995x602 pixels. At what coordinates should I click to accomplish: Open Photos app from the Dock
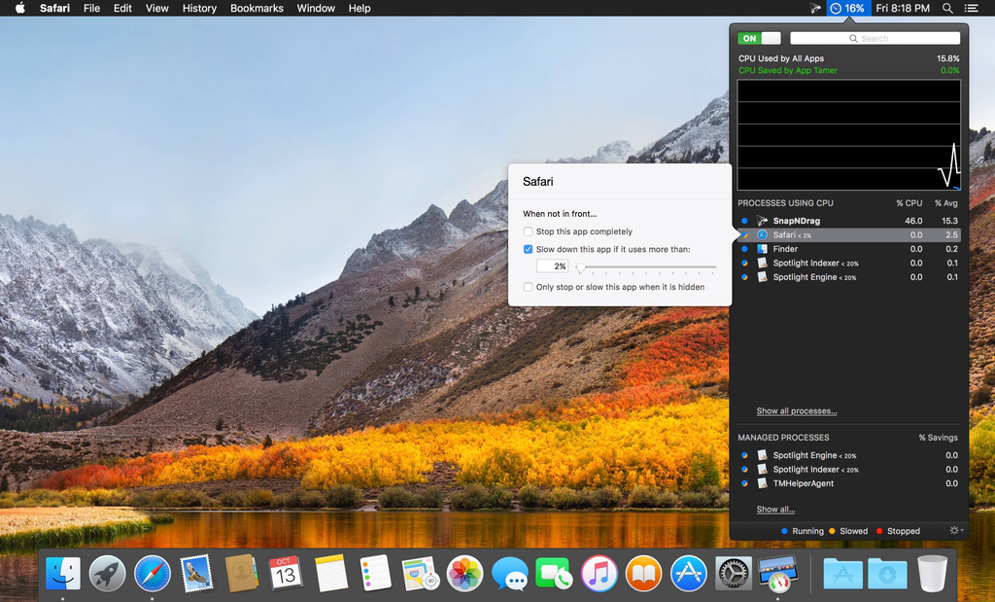coord(464,573)
